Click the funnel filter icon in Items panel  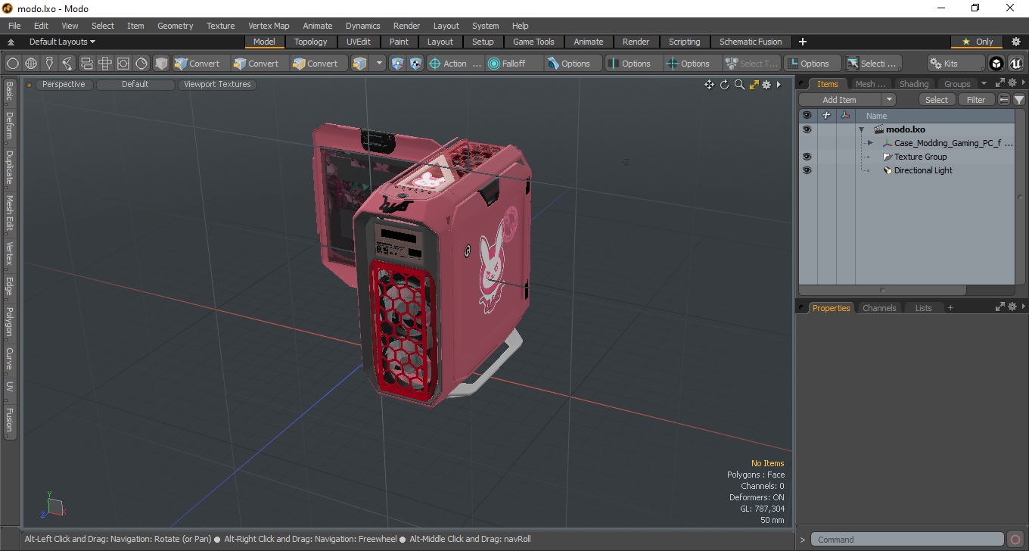[1019, 100]
